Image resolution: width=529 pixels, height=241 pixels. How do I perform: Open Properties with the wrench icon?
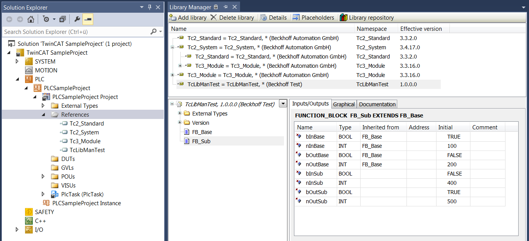tap(77, 19)
